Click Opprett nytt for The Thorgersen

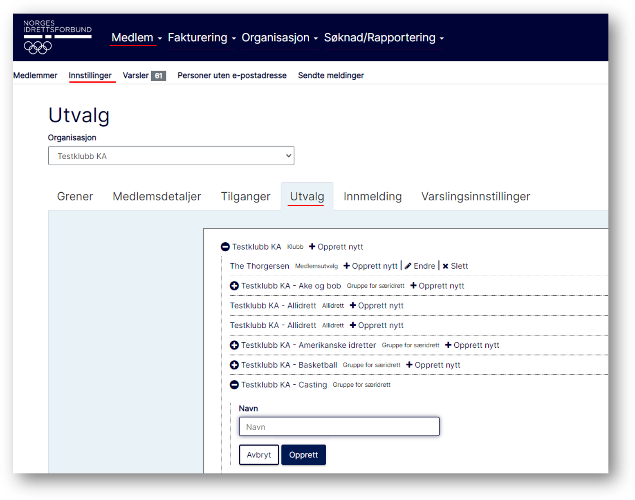370,266
